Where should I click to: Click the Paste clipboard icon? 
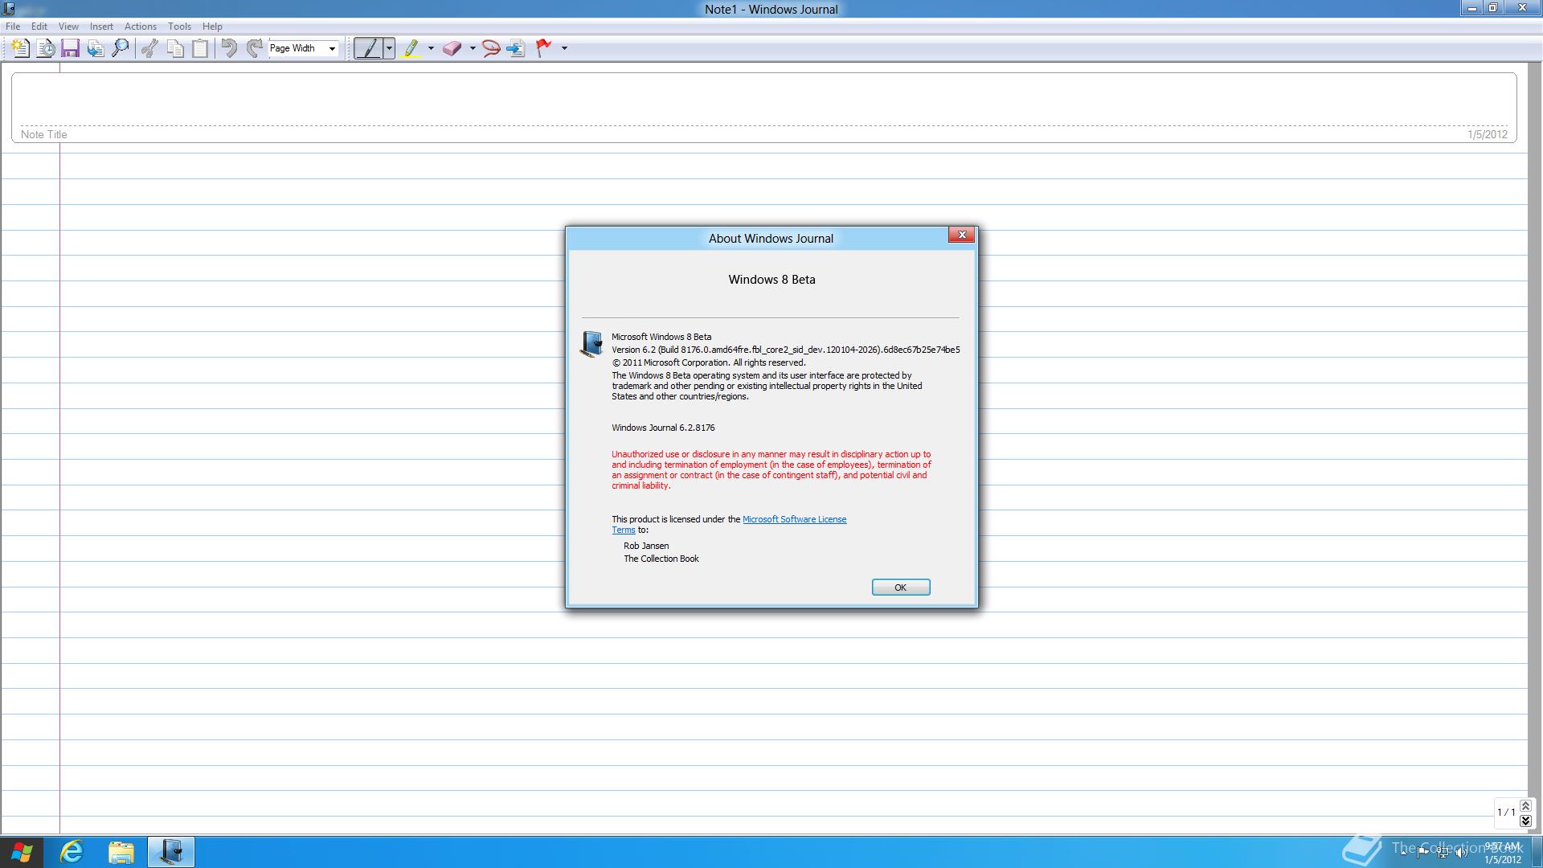(200, 48)
